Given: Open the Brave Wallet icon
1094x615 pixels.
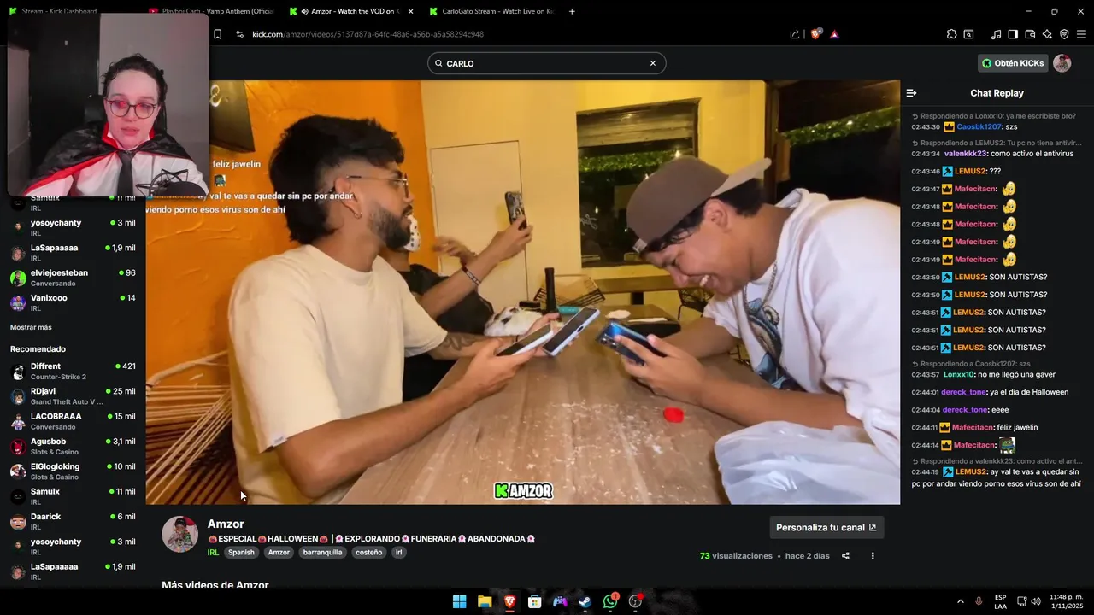Looking at the screenshot, I should pyautogui.click(x=1030, y=34).
